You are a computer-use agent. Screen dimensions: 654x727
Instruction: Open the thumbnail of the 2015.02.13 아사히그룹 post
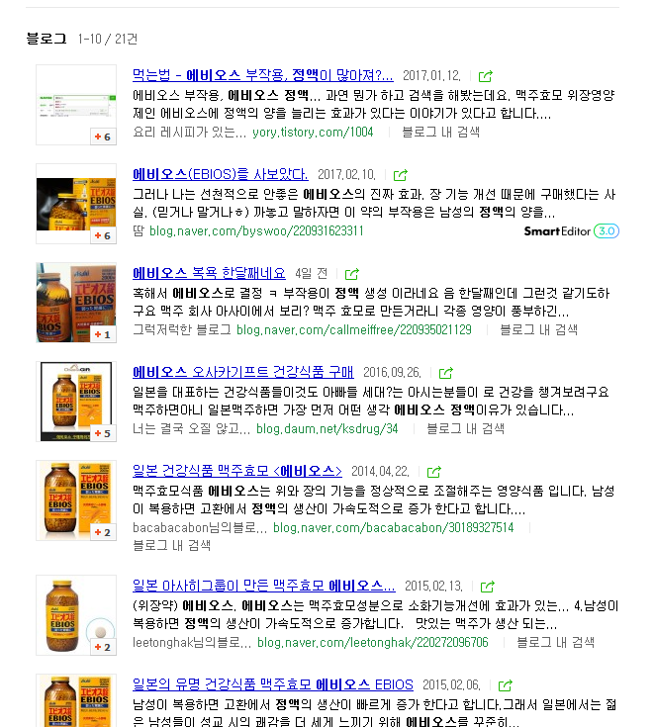76,615
